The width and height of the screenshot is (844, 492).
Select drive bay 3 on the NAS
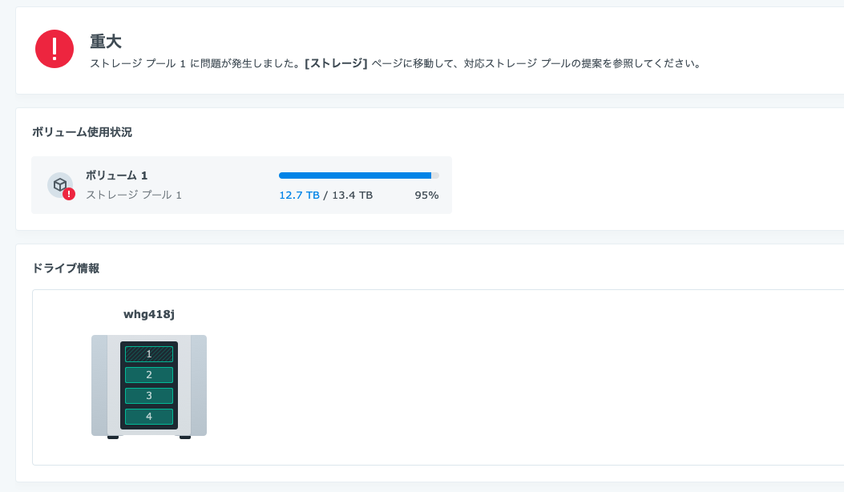pos(149,396)
